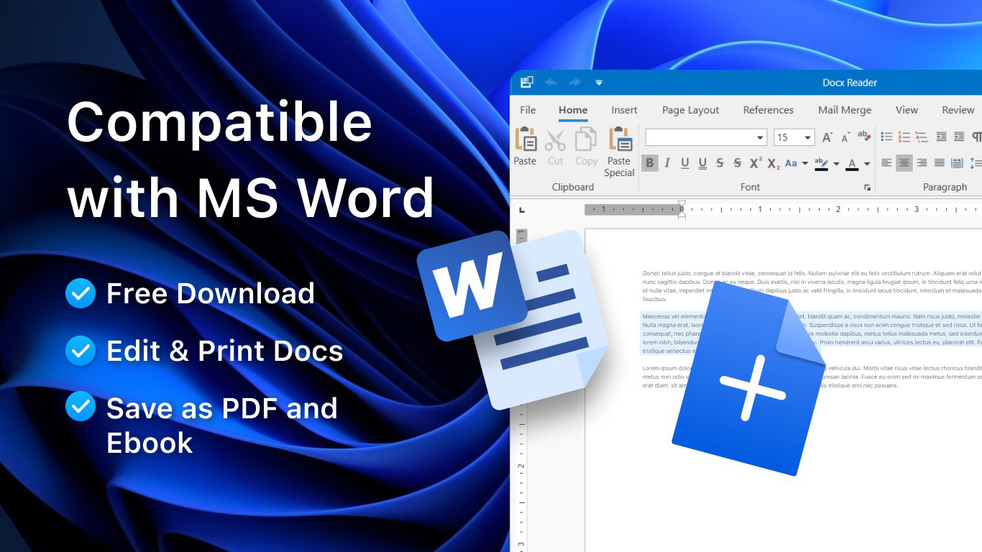This screenshot has width=982, height=552.
Task: Switch to the Review tab
Action: click(x=958, y=110)
